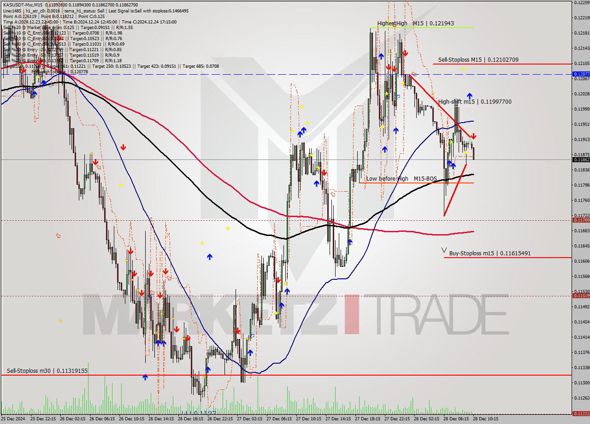Select the Buy-Stoploss m15 | 0.11615491 label
The width and height of the screenshot is (590, 424).
click(x=490, y=253)
